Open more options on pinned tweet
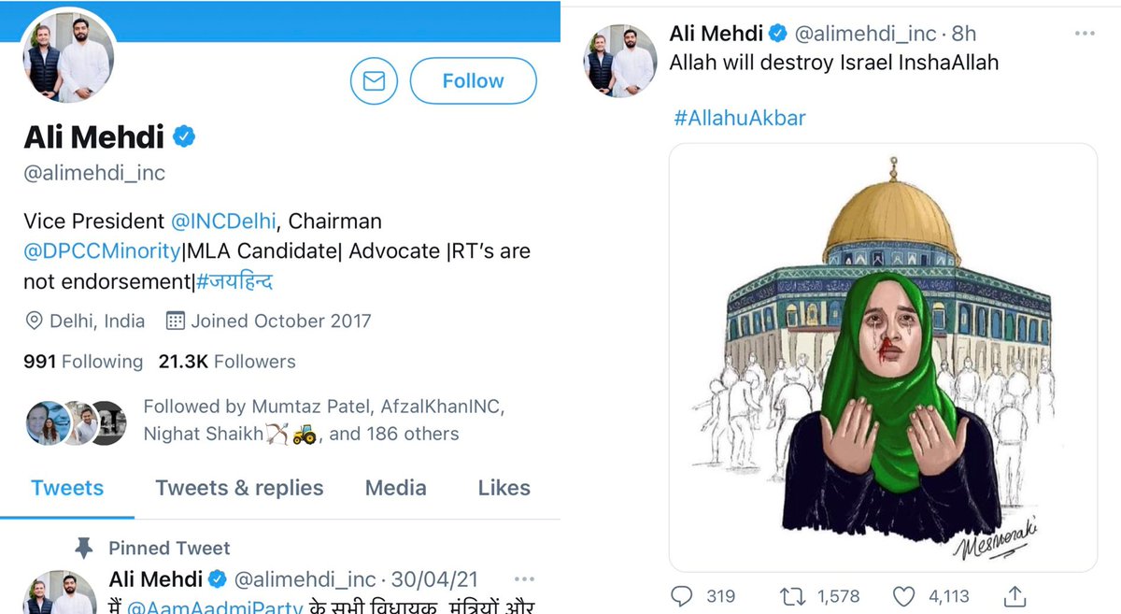The image size is (1121, 614). pyautogui.click(x=524, y=579)
